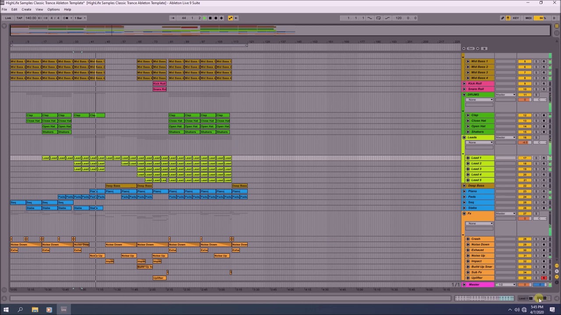Jump to next locator arrow
The width and height of the screenshot is (561, 315).
tap(478, 49)
